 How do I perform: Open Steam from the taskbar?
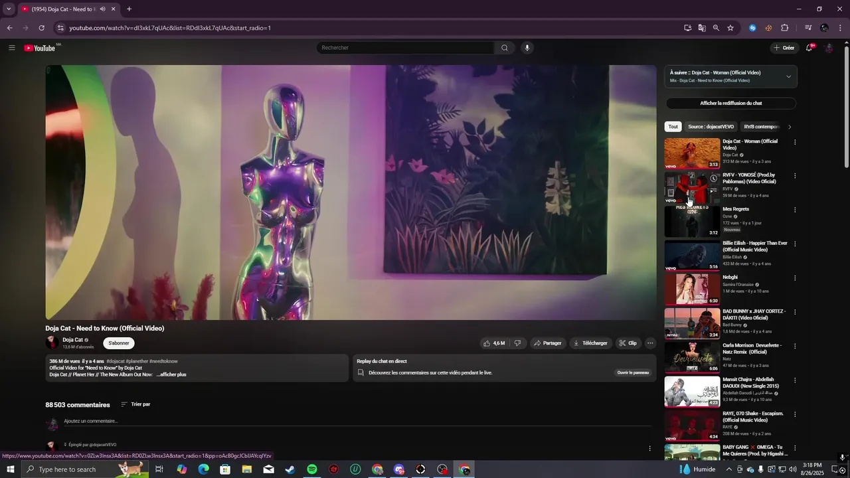click(x=290, y=469)
